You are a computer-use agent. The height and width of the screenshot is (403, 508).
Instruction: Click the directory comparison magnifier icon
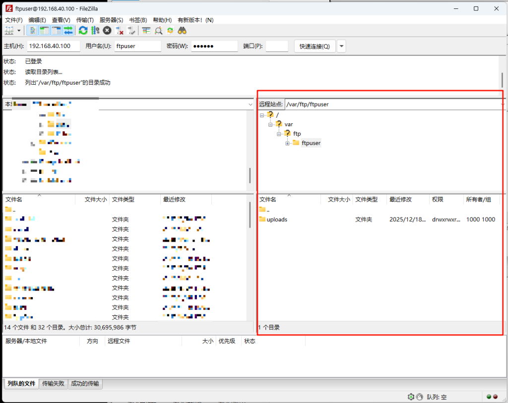(x=159, y=30)
